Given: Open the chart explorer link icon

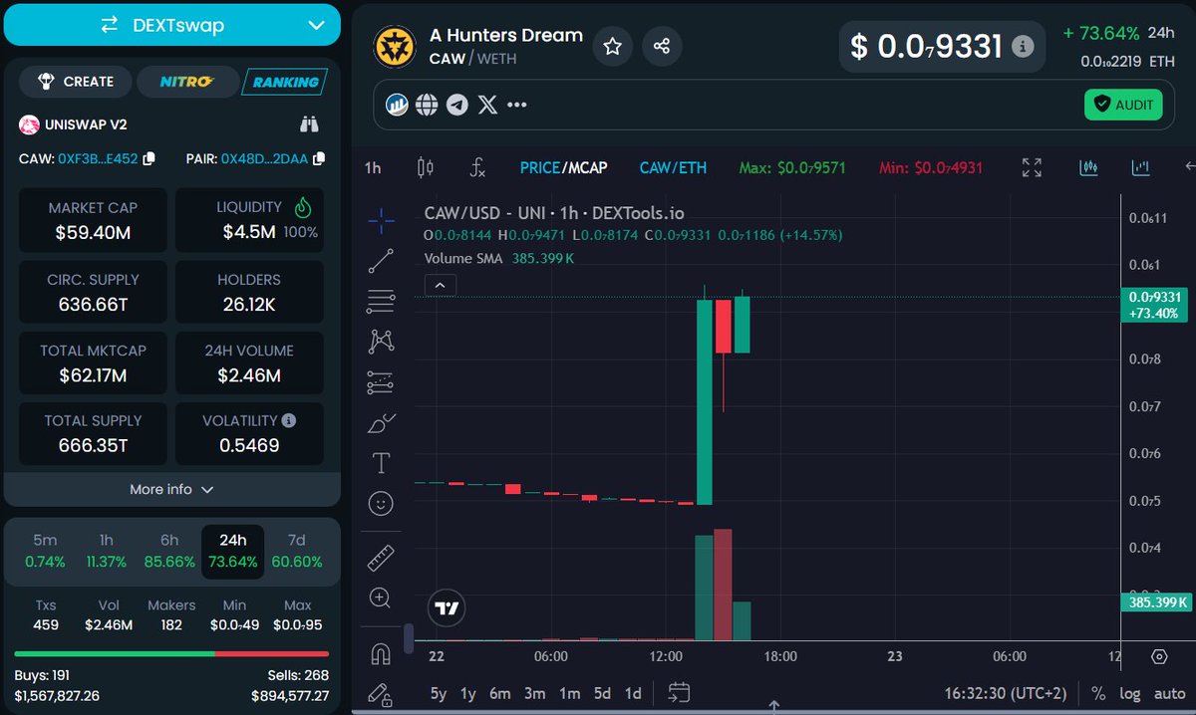Looking at the screenshot, I should (x=397, y=105).
